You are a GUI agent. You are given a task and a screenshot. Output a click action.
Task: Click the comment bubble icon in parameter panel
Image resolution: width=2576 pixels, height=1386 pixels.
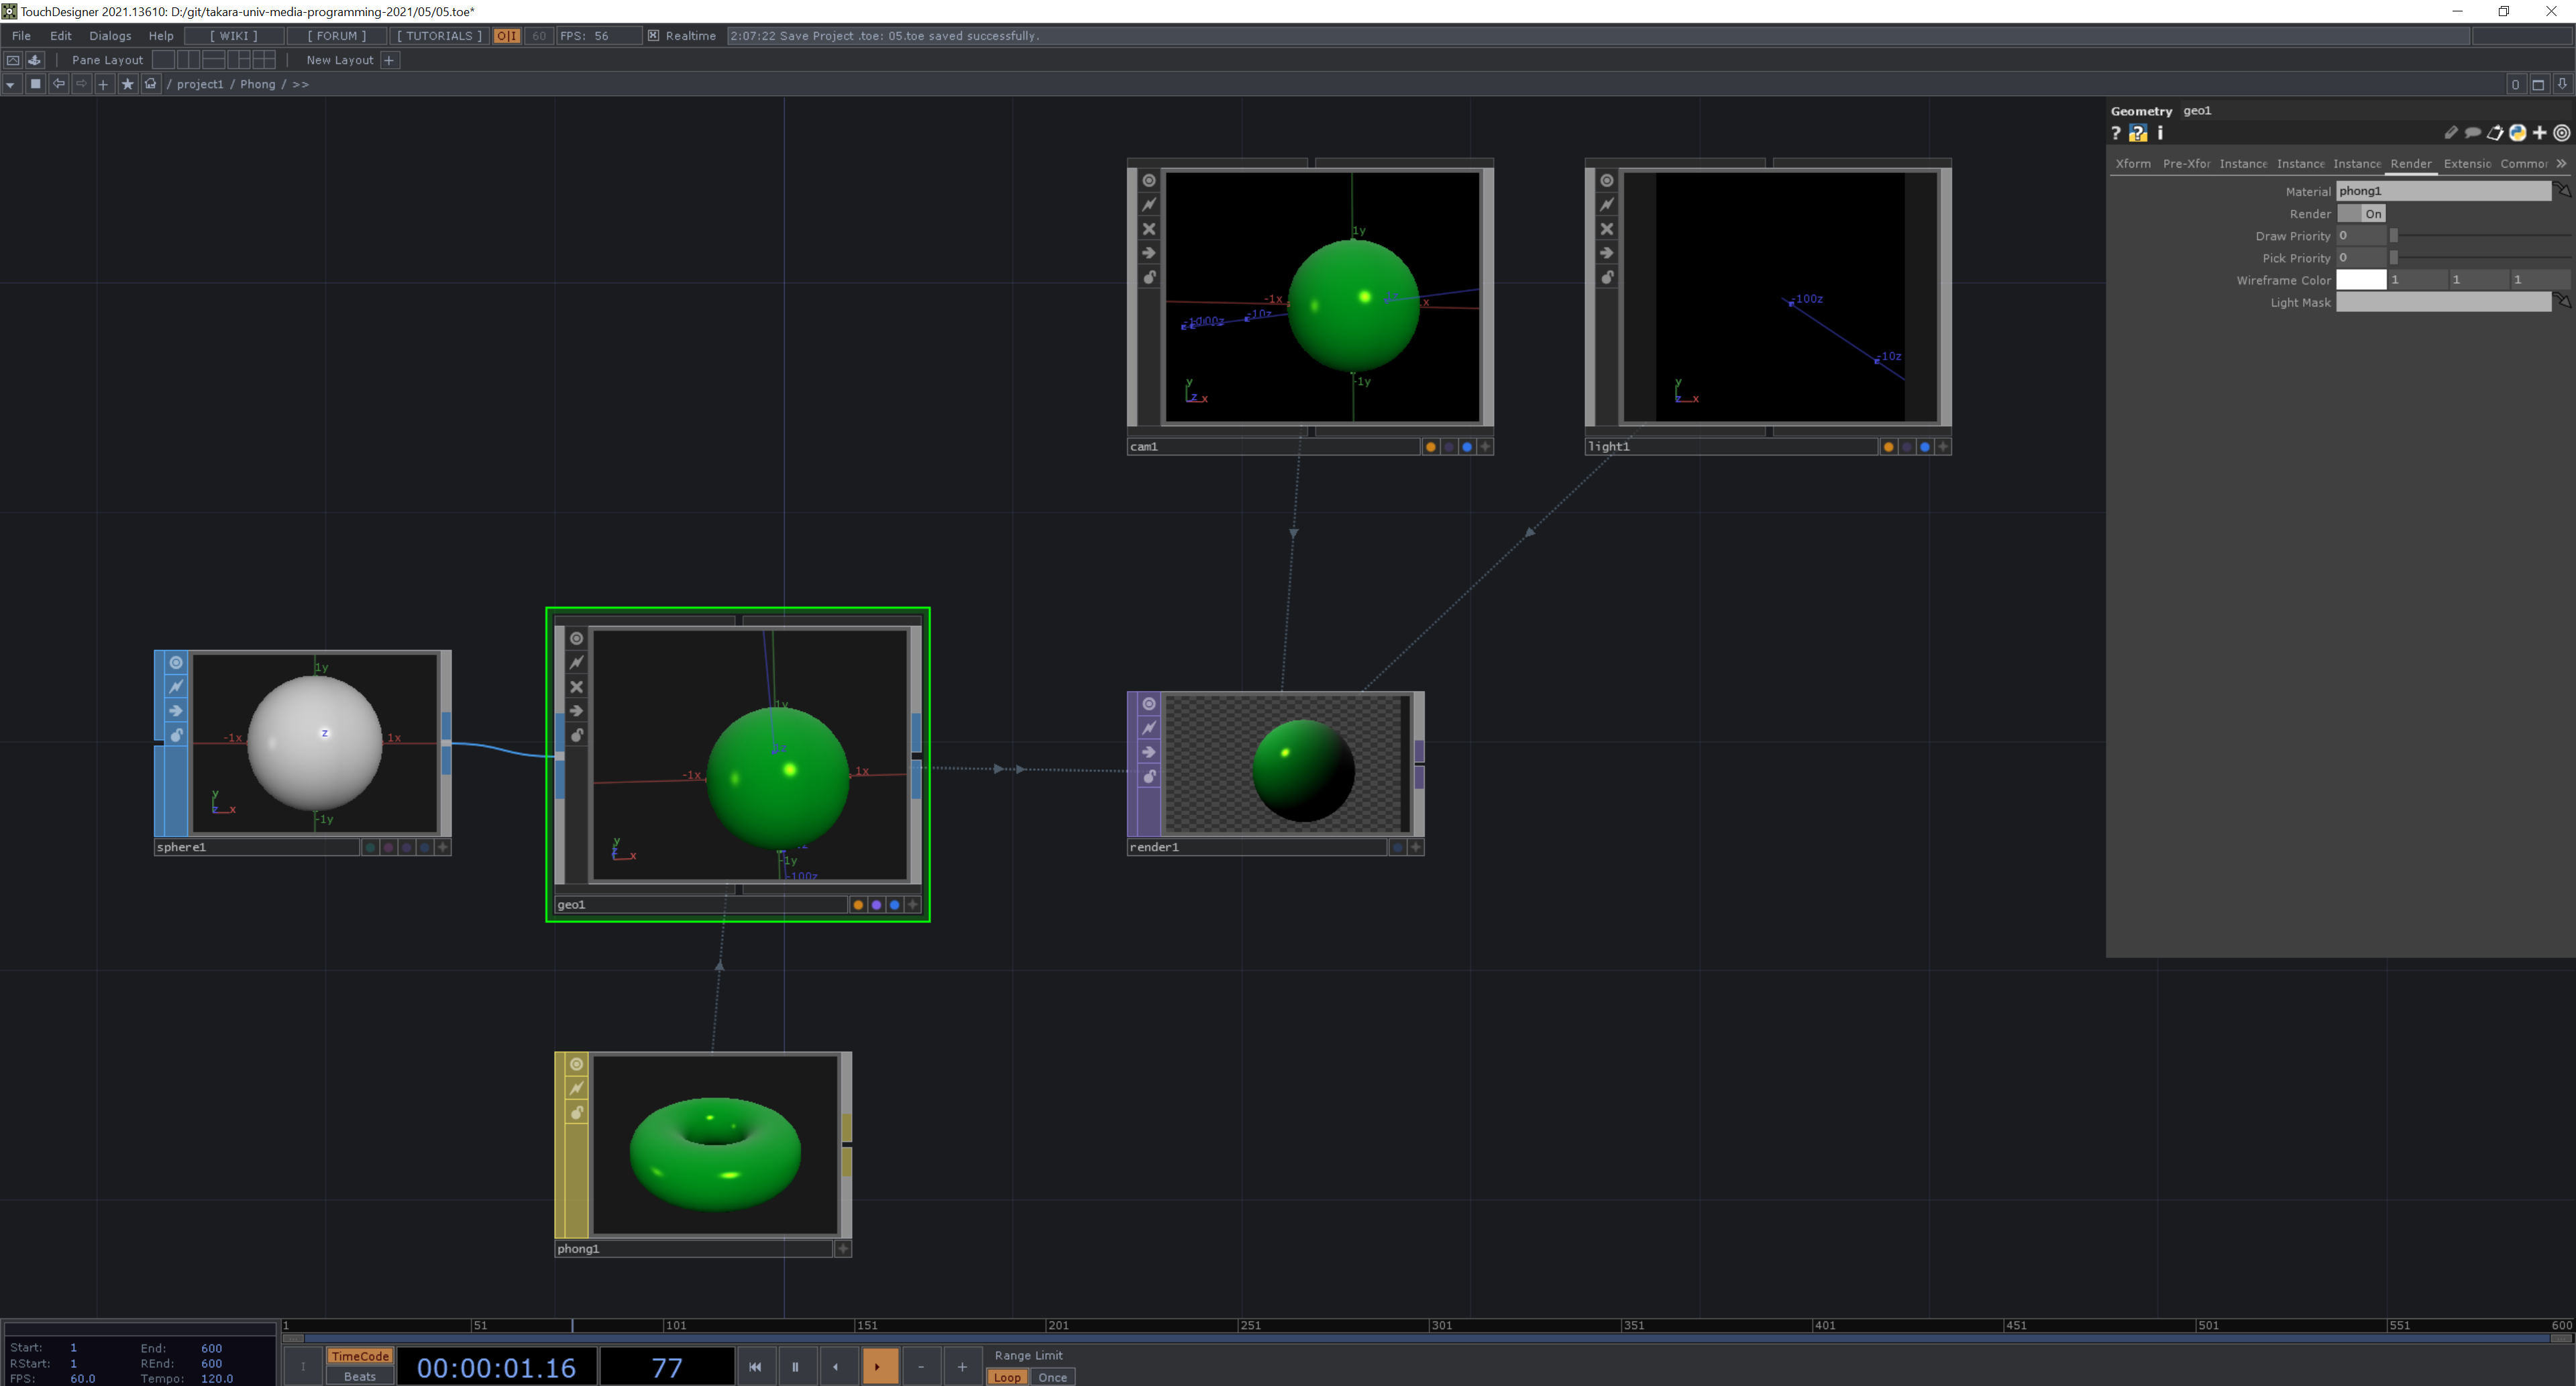click(2472, 133)
